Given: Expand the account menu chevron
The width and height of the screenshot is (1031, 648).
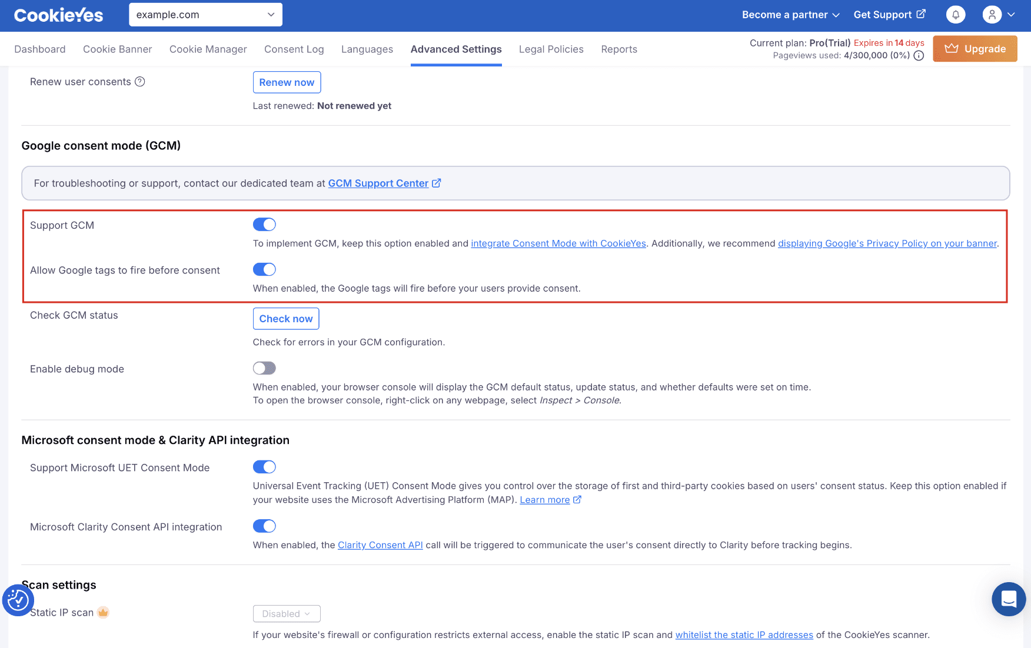Looking at the screenshot, I should point(1012,15).
